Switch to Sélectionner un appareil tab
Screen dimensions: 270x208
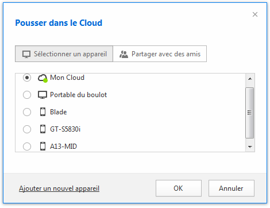point(64,54)
